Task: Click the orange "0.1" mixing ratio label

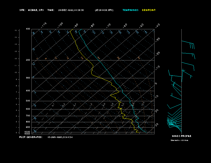Action: coord(53,105)
